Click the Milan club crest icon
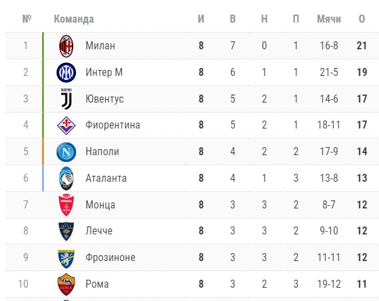 point(66,46)
